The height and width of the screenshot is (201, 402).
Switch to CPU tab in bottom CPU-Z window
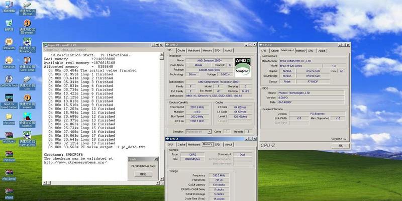click(x=170, y=145)
